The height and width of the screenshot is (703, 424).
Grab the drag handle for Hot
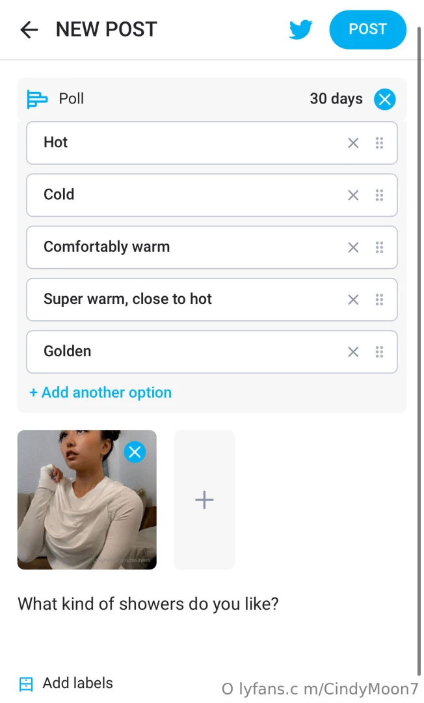379,143
